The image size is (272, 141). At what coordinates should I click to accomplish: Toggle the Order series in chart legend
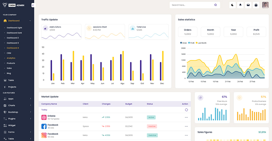point(184,43)
